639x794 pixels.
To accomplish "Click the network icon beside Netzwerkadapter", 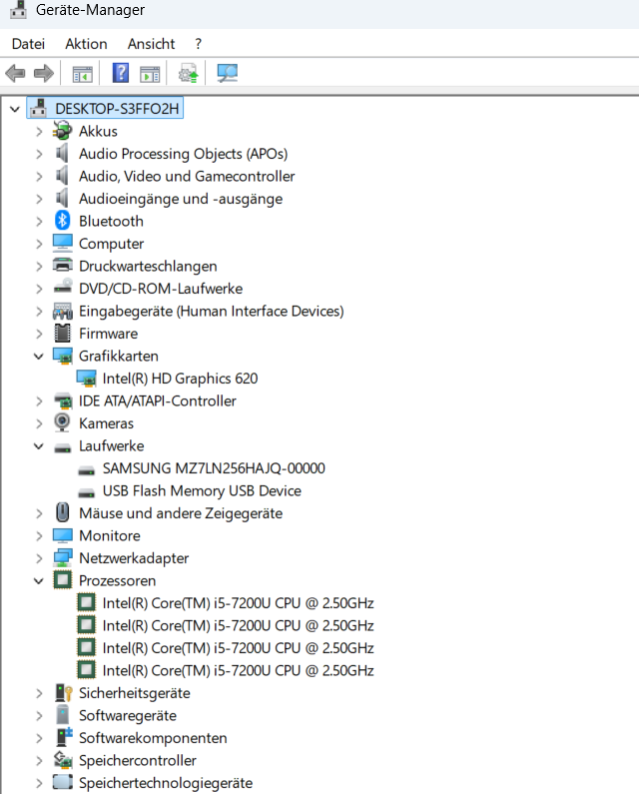I will click(62, 557).
